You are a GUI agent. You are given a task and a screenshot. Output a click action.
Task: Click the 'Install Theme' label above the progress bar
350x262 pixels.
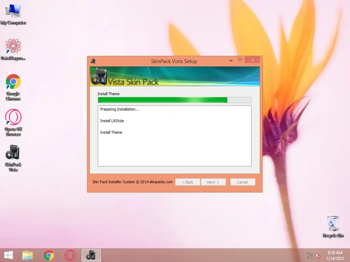(x=108, y=94)
